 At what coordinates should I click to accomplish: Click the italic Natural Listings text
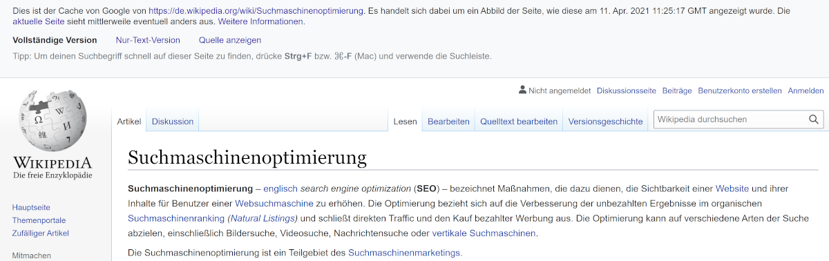point(262,218)
